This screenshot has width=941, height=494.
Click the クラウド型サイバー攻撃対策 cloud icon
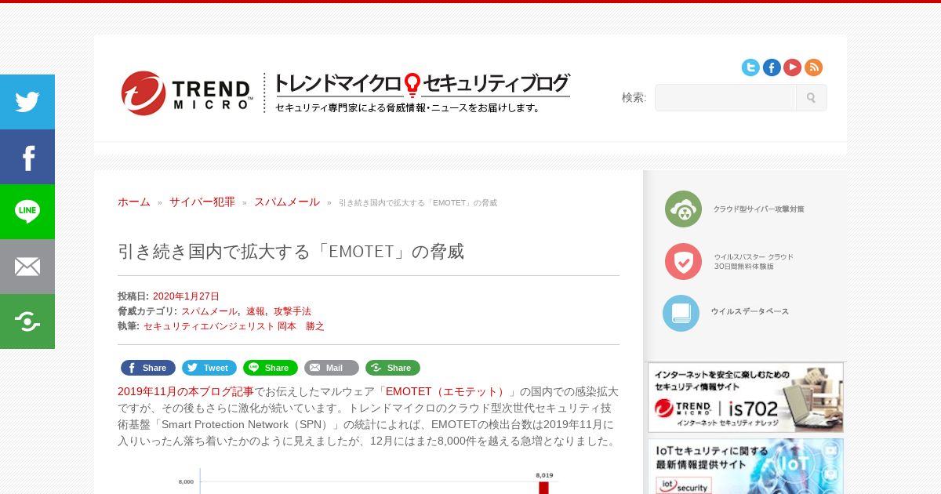pos(683,209)
